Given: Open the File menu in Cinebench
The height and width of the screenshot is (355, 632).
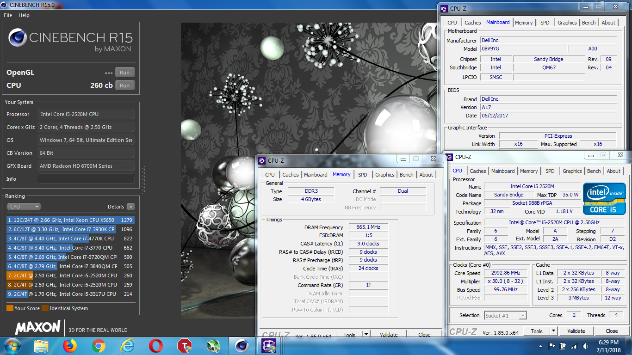Looking at the screenshot, I should [x=8, y=15].
